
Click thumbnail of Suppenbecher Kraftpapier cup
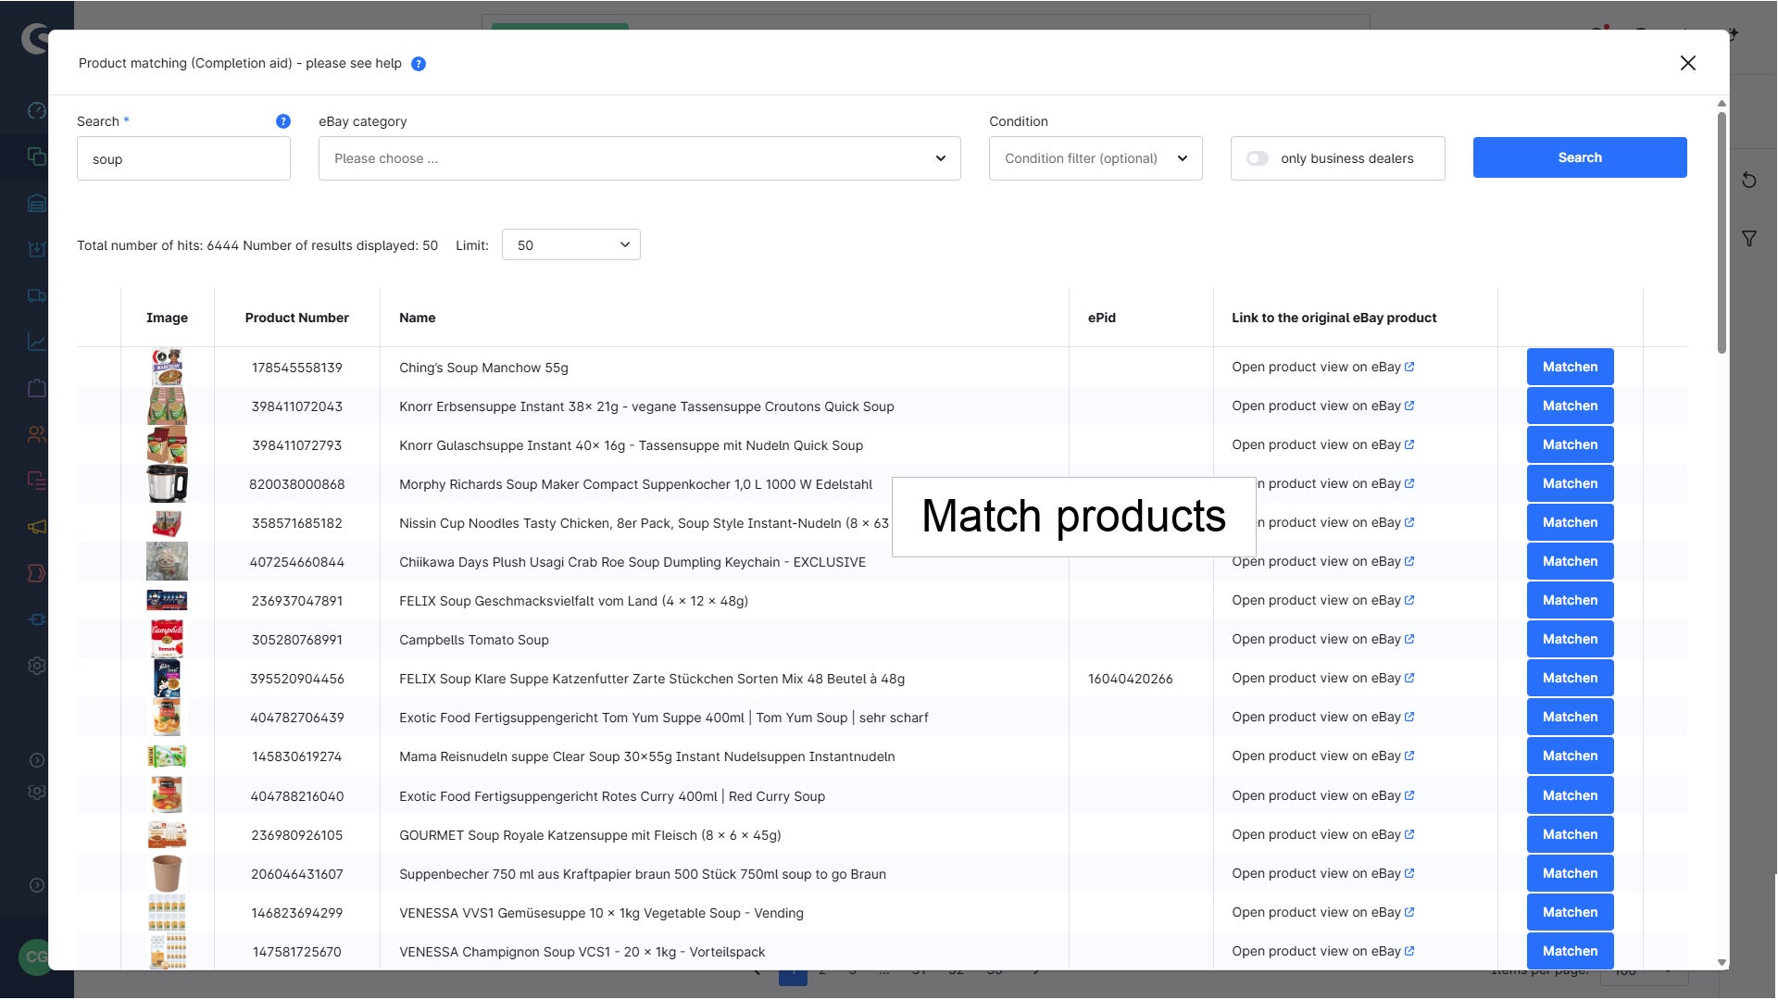(167, 873)
